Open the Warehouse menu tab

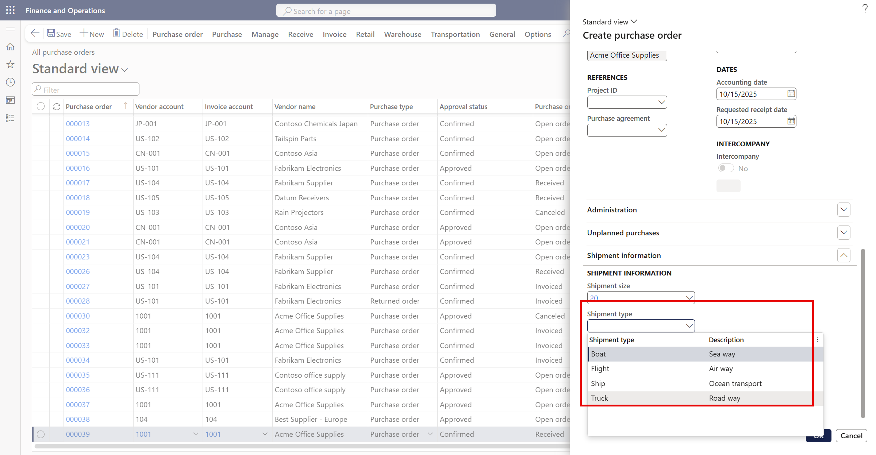click(403, 34)
